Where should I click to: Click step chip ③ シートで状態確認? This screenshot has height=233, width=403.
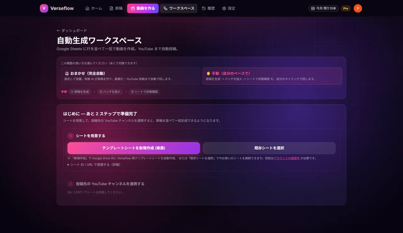144,92
